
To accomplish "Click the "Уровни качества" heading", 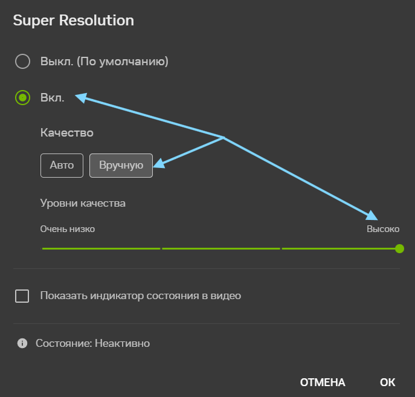I will point(83,203).
